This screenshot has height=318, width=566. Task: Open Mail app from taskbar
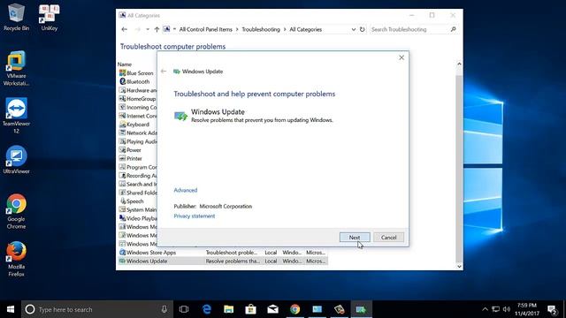(x=273, y=309)
